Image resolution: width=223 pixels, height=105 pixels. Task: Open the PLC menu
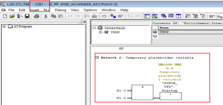tap(47, 10)
